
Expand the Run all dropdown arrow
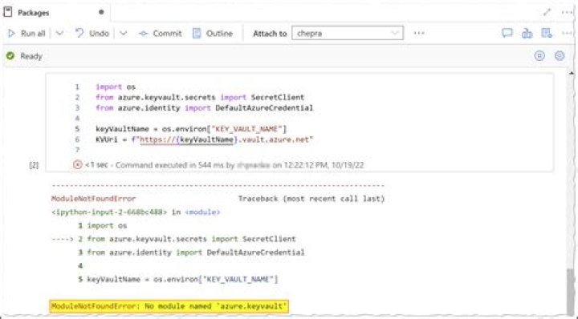coord(59,34)
